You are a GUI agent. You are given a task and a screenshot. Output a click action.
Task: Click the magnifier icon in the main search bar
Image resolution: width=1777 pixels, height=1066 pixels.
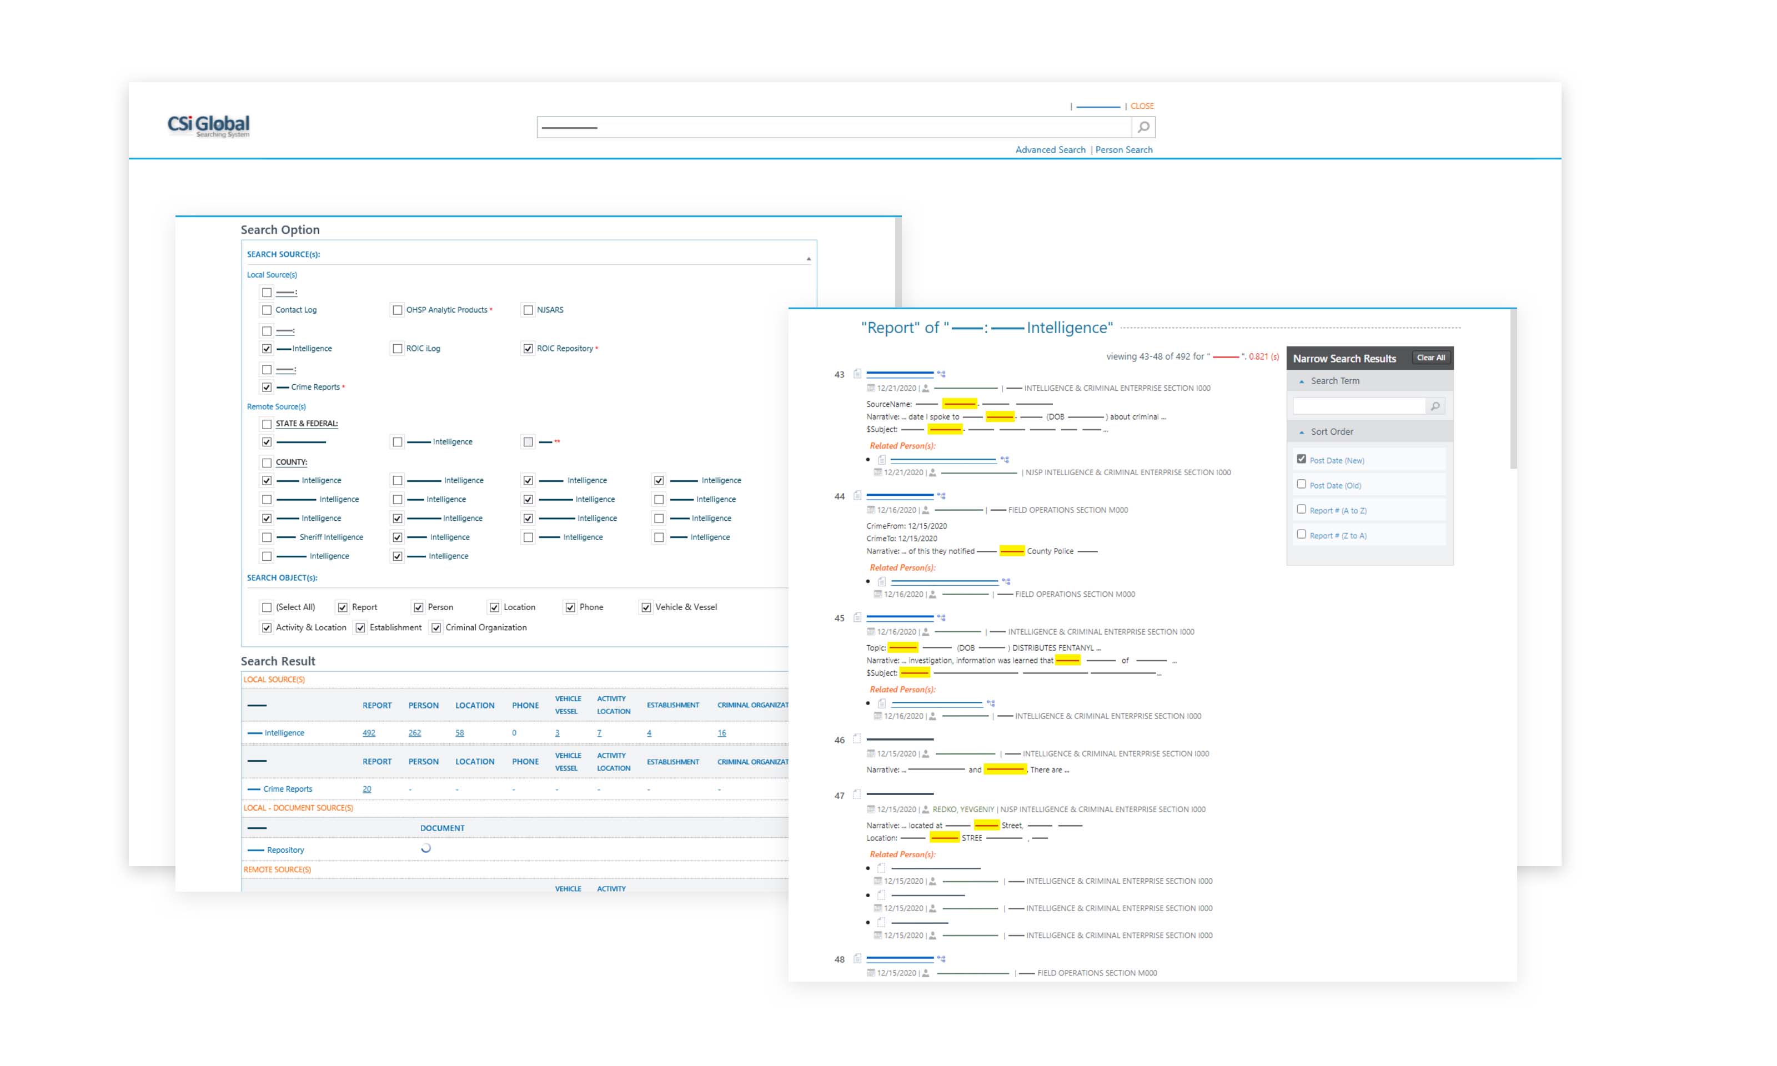(x=1143, y=127)
